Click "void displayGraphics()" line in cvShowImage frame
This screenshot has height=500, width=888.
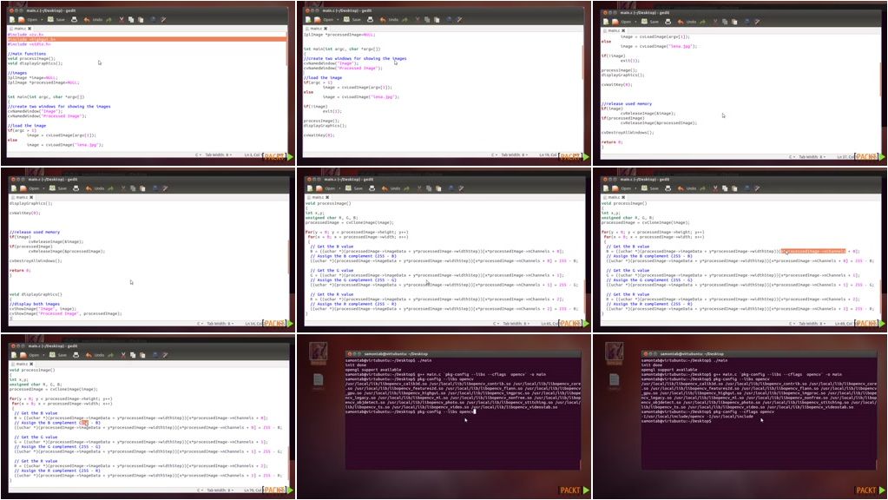coord(36,294)
